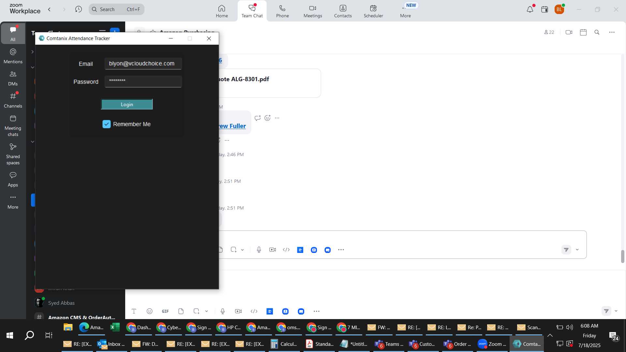Viewport: 626px width, 352px height.
Task: Open the Windows notification center
Action: click(x=614, y=336)
